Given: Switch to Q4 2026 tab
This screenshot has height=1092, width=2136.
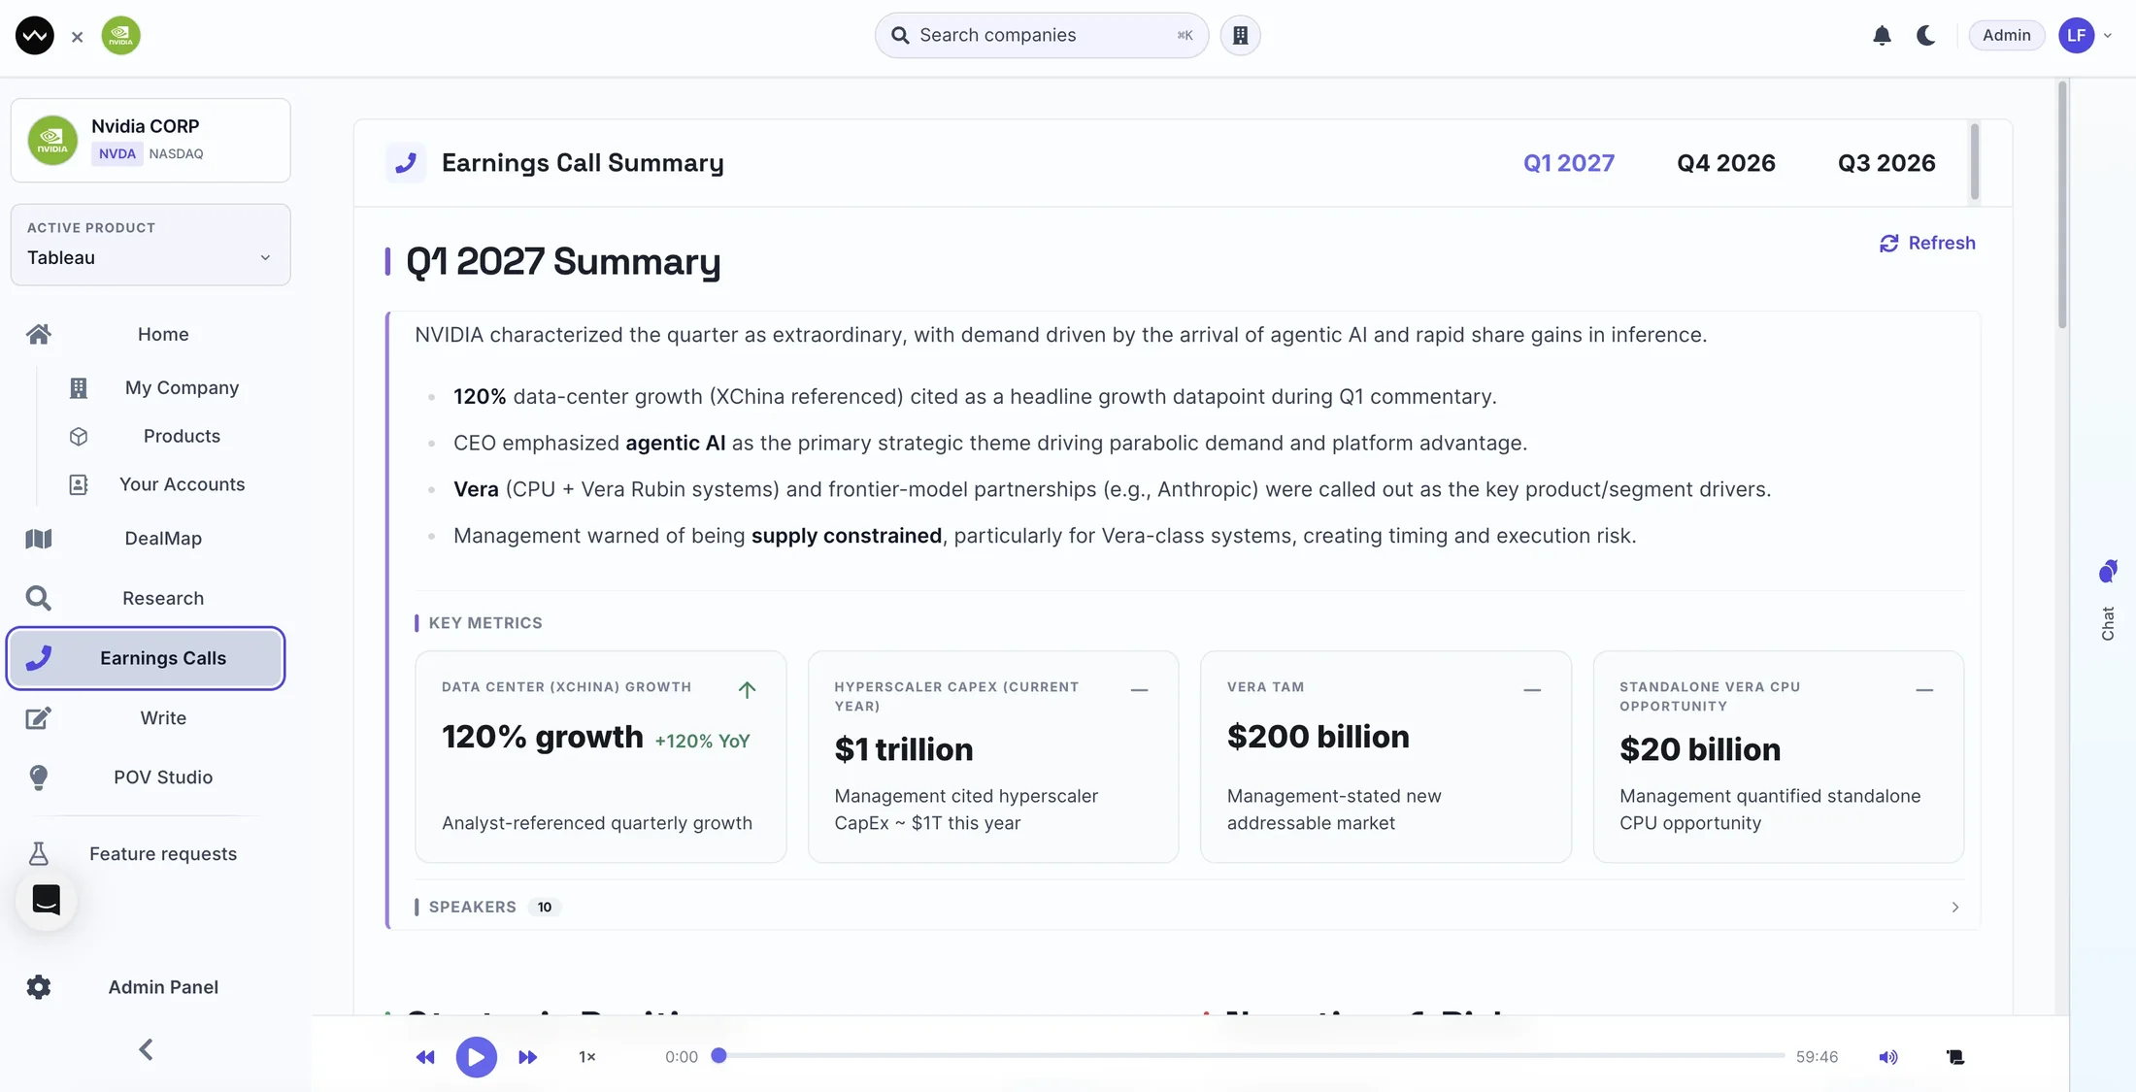Looking at the screenshot, I should [x=1725, y=163].
